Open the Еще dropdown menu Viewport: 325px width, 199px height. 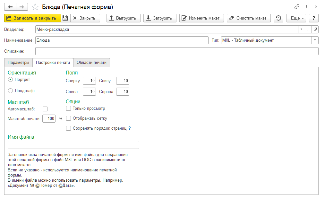(x=296, y=18)
